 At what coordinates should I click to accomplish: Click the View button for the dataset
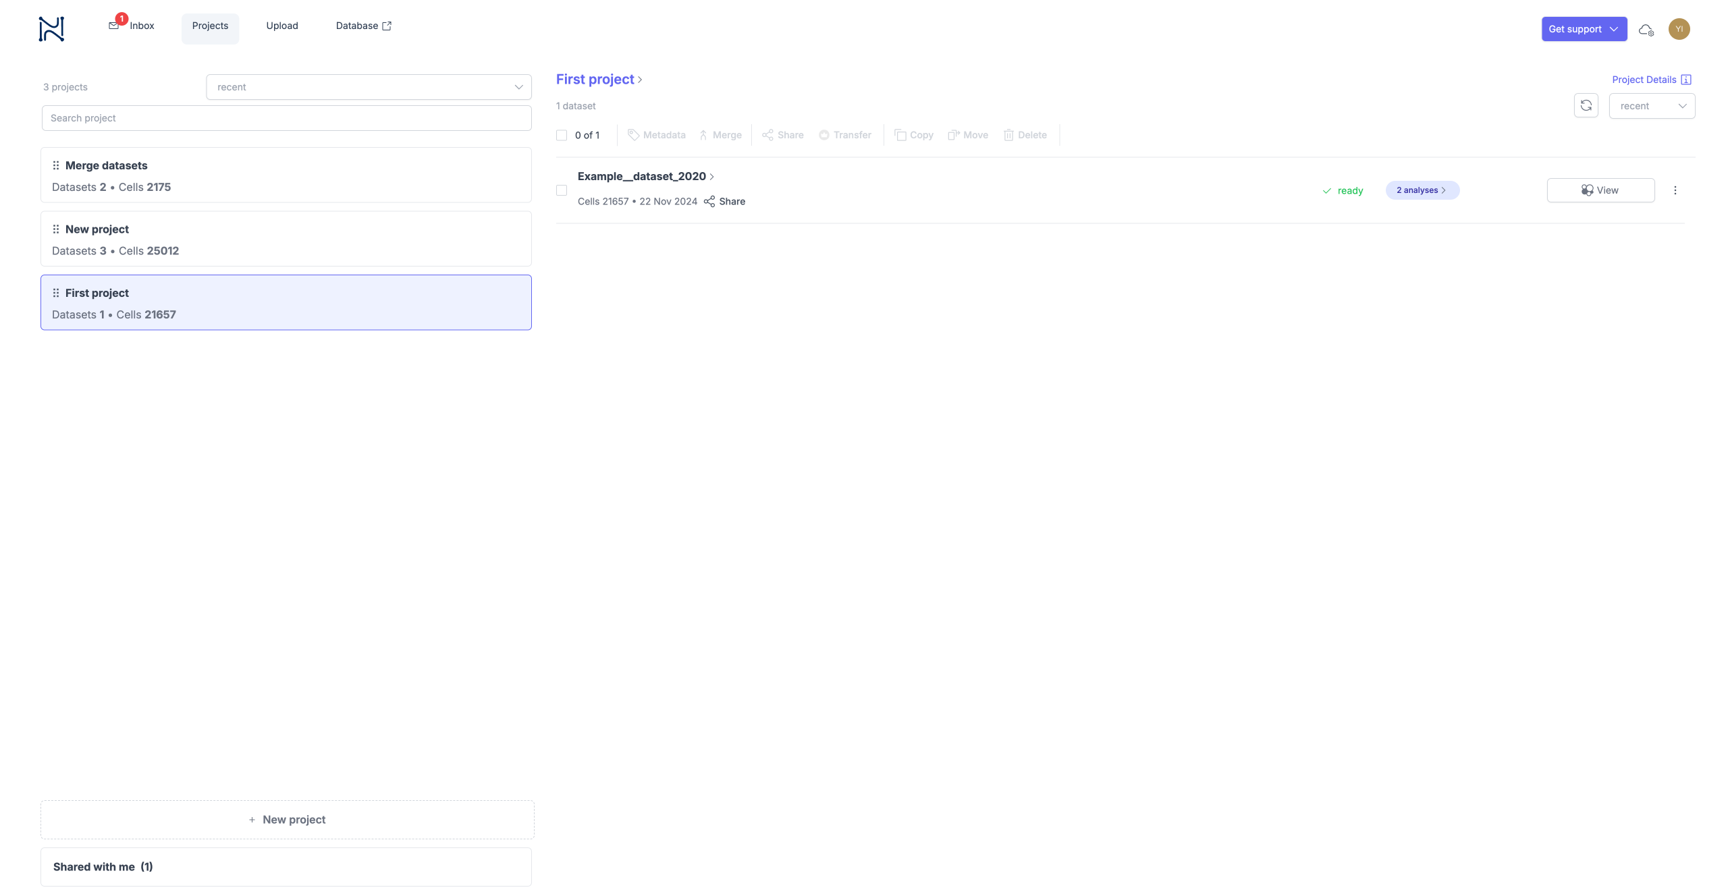[x=1600, y=190]
